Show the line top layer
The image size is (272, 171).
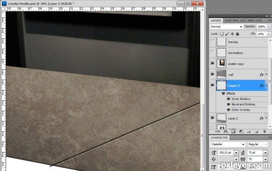point(212,42)
